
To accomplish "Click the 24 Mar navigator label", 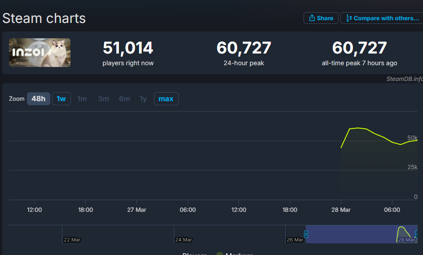I will tap(184, 240).
